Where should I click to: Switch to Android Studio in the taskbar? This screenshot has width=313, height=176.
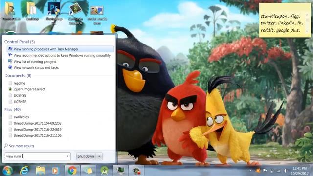[105, 171]
